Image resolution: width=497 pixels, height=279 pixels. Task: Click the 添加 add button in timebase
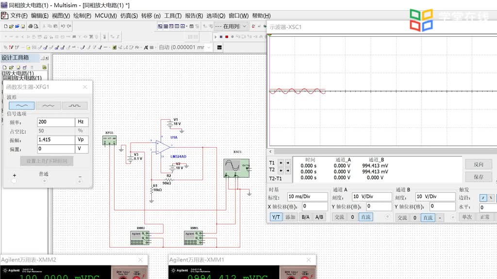tap(290, 217)
